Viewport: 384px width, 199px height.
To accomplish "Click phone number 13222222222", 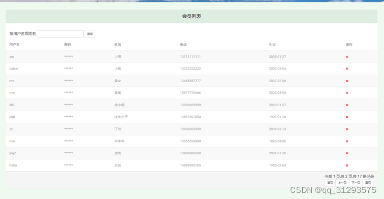I will pyautogui.click(x=190, y=69).
